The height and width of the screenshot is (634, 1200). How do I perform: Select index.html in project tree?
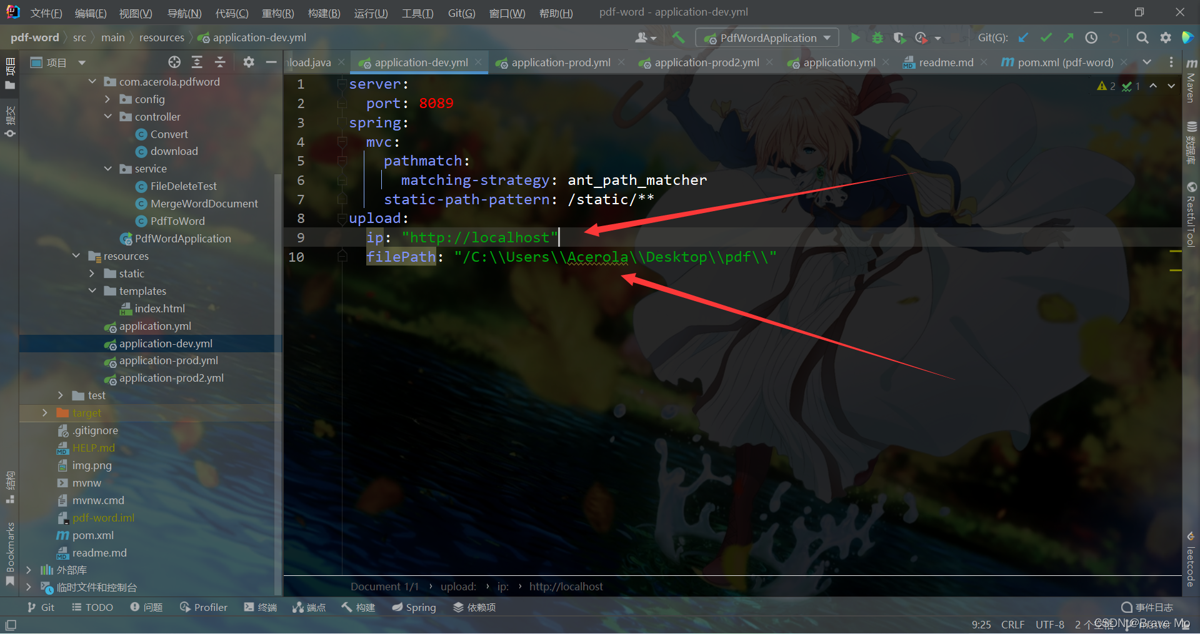(159, 309)
